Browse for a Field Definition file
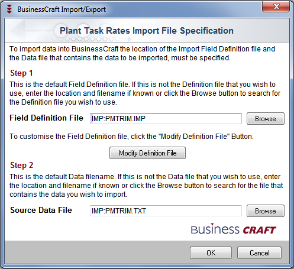This screenshot has width=294, height=269. point(266,119)
